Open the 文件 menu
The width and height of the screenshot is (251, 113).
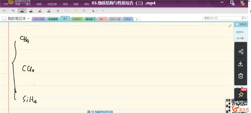6,4
